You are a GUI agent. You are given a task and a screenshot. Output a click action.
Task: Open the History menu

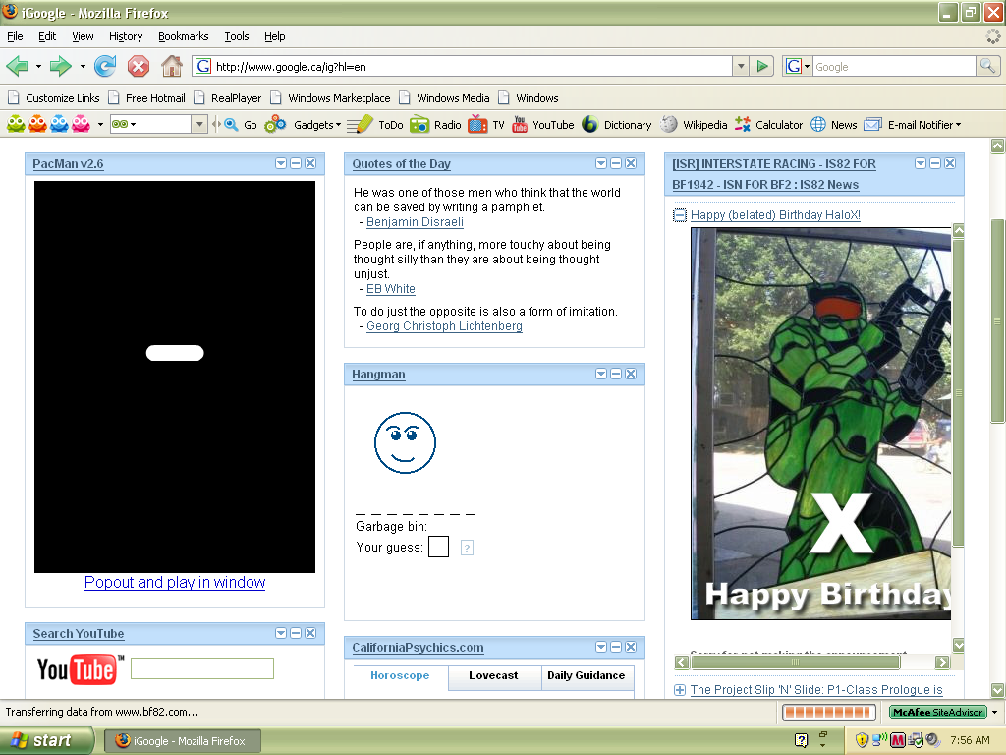click(x=126, y=36)
